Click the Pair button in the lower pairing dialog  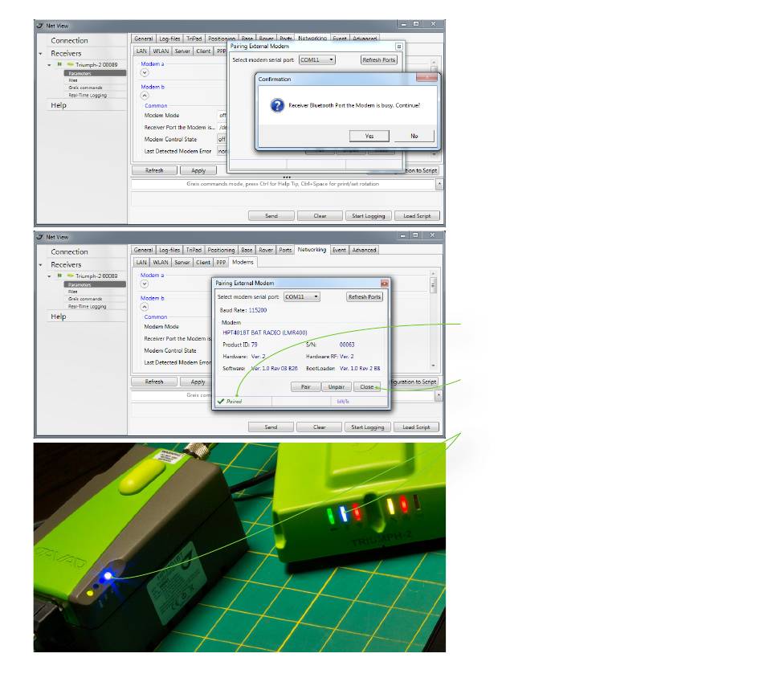[305, 387]
